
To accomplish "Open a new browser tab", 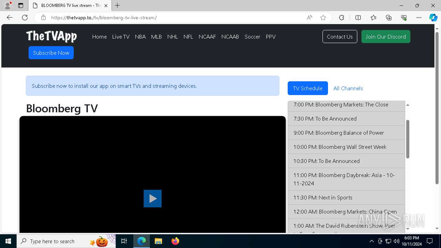I will [117, 6].
